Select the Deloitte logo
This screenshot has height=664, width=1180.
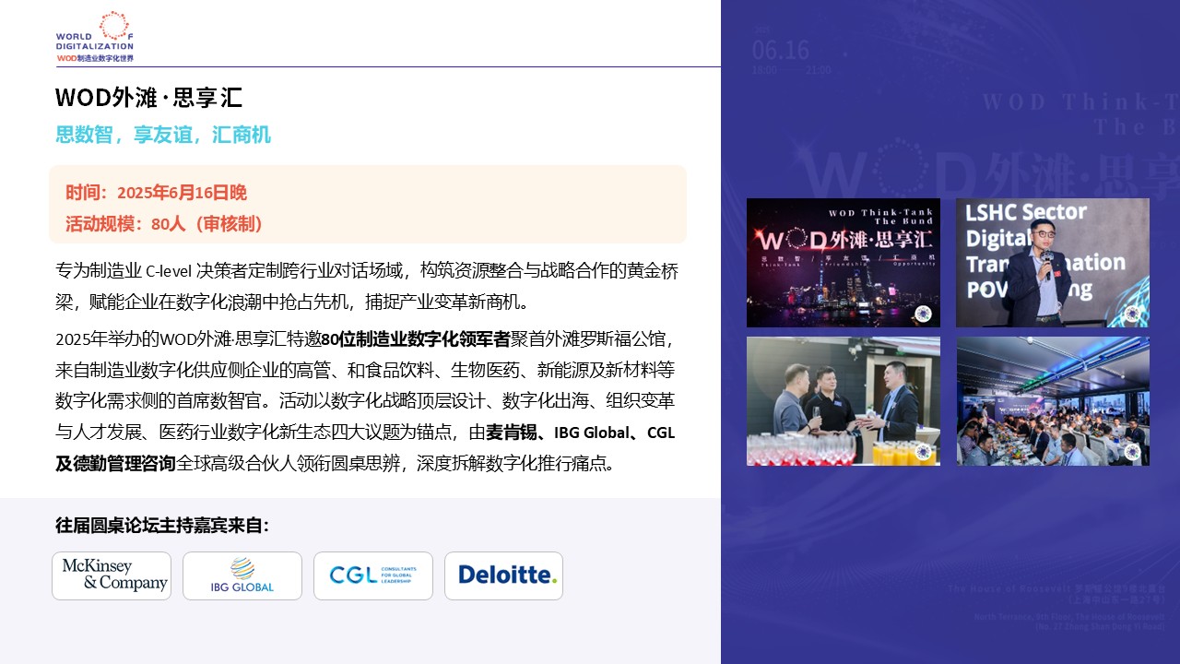(x=503, y=575)
